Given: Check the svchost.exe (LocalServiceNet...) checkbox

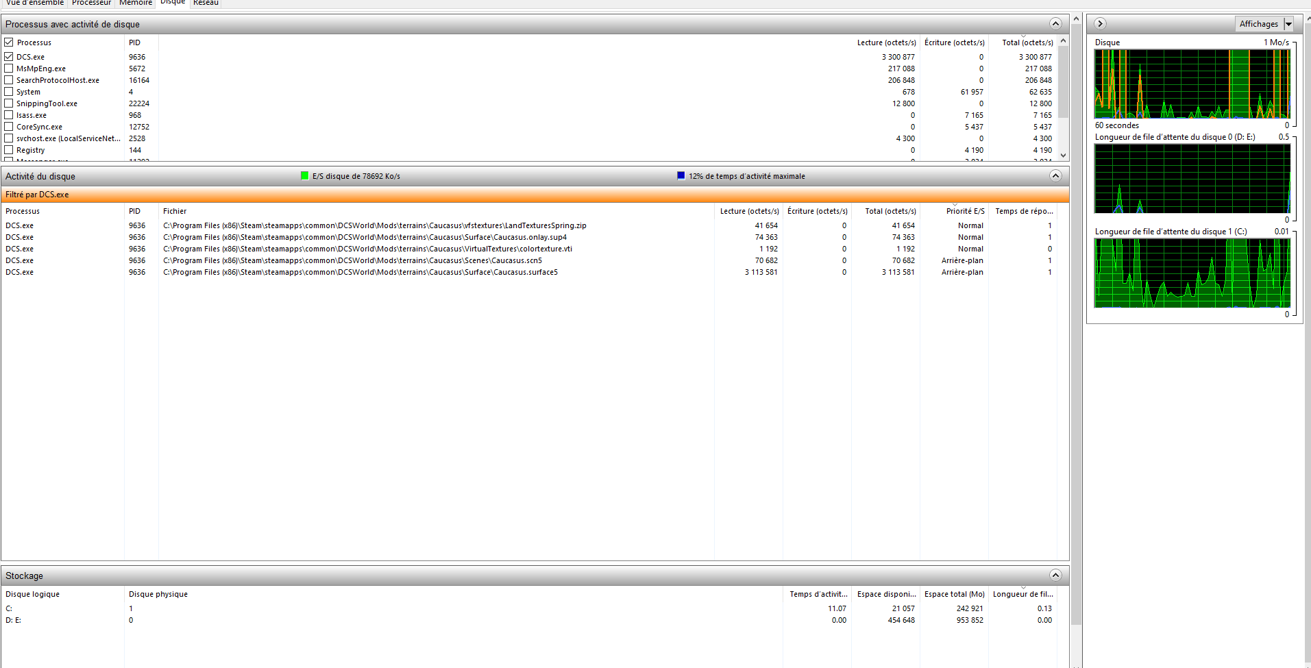Looking at the screenshot, I should click(9, 138).
